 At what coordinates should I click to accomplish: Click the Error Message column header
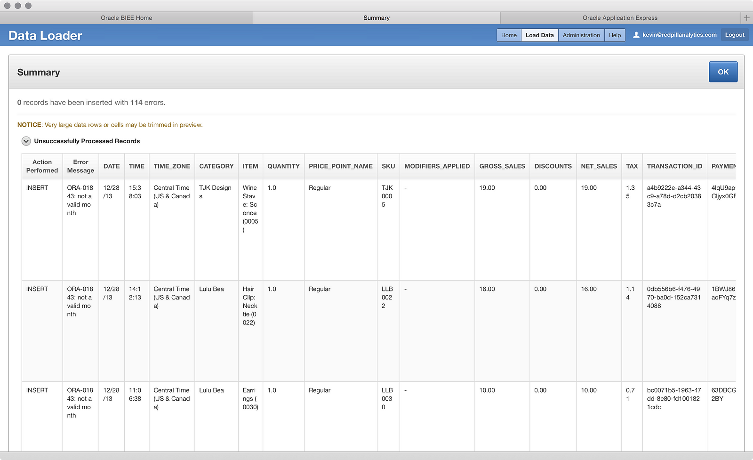[x=80, y=166]
